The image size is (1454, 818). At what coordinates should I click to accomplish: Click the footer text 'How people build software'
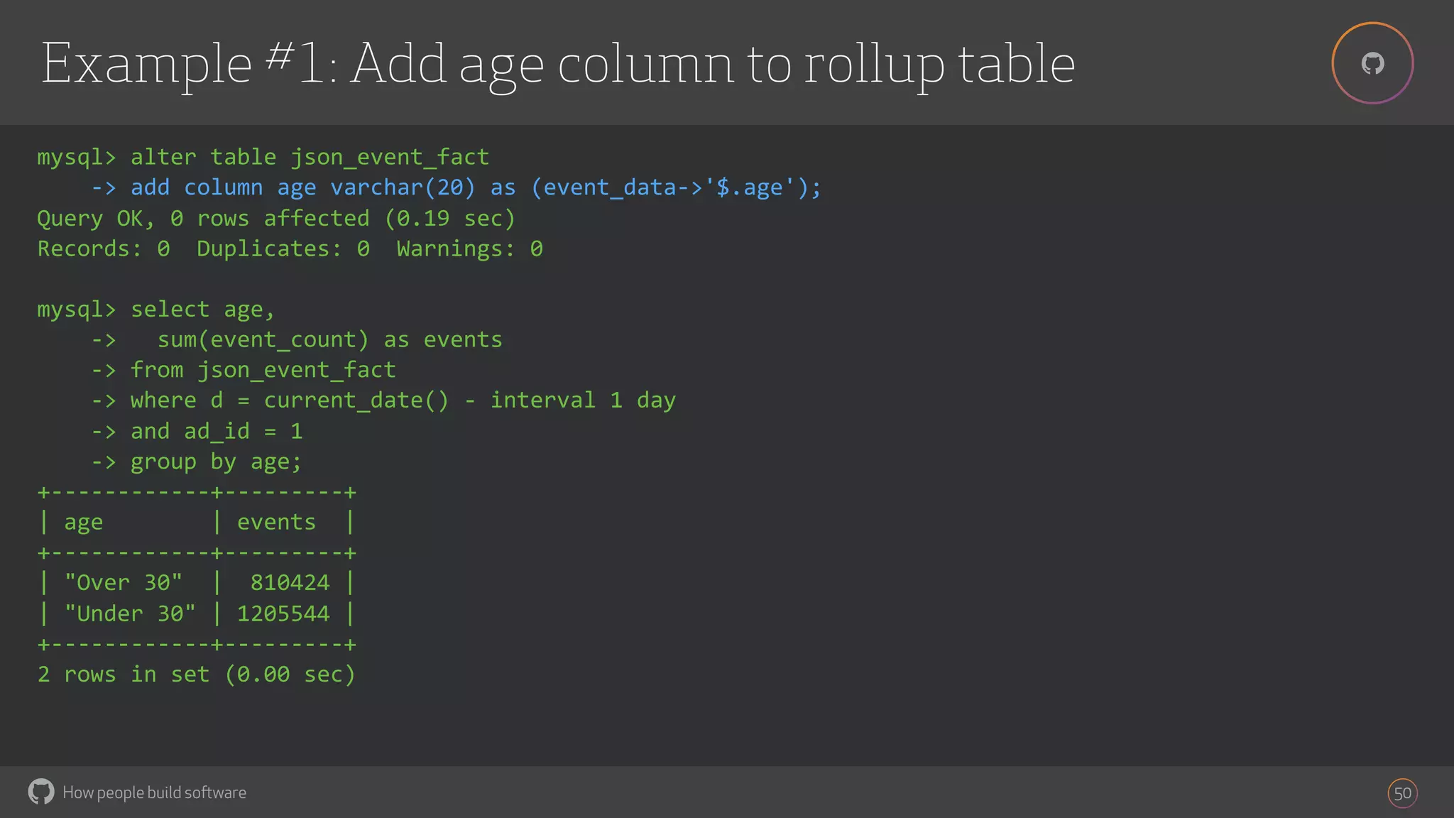(x=154, y=792)
